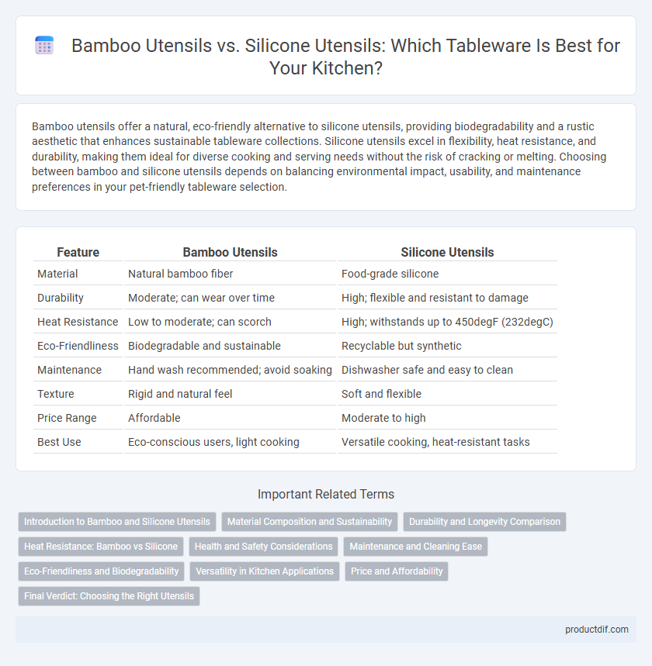View Versatility in Kitchen Applications tag
Image resolution: width=652 pixels, height=666 pixels.
265,571
